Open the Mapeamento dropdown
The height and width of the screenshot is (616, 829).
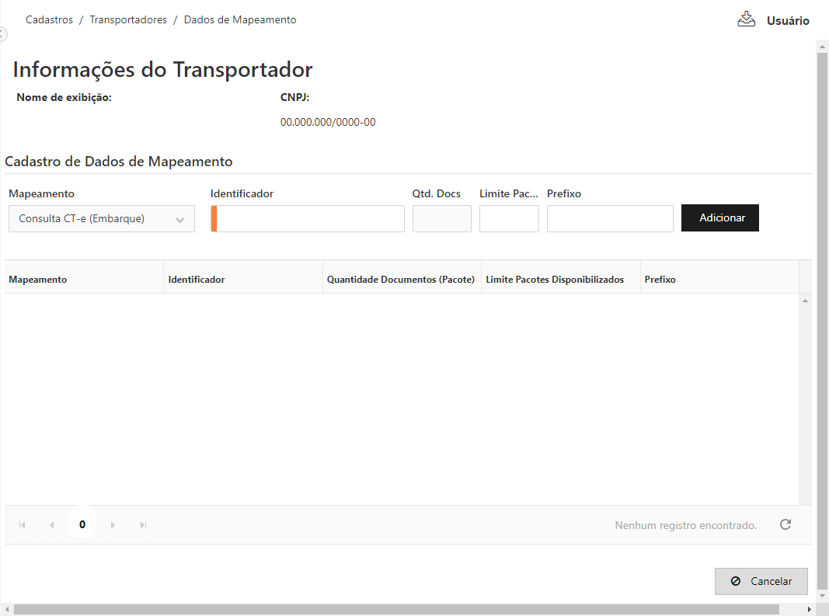[x=102, y=219]
